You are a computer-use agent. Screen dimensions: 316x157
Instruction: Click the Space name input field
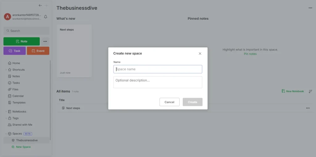click(x=158, y=69)
